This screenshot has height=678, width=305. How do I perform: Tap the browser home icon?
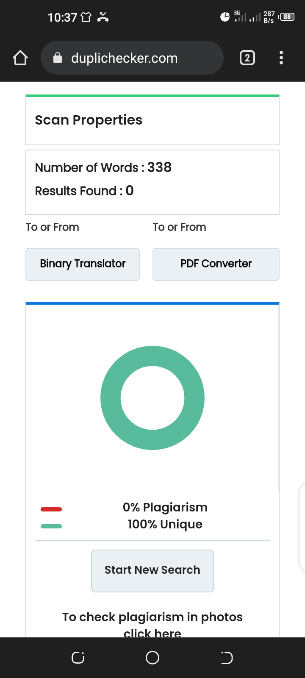pyautogui.click(x=20, y=58)
